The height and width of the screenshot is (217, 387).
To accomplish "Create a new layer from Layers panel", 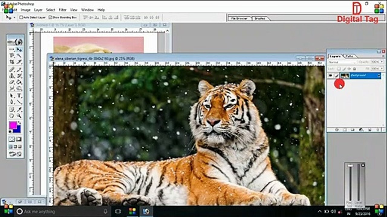I will 369,130.
